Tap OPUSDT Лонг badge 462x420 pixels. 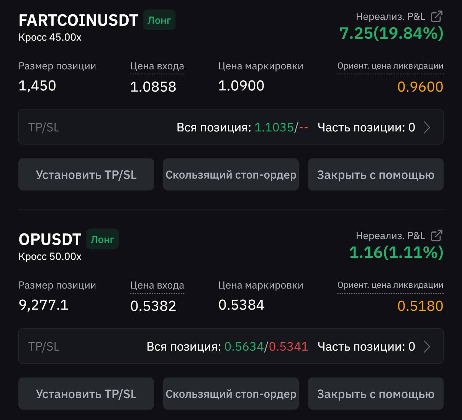pos(102,240)
